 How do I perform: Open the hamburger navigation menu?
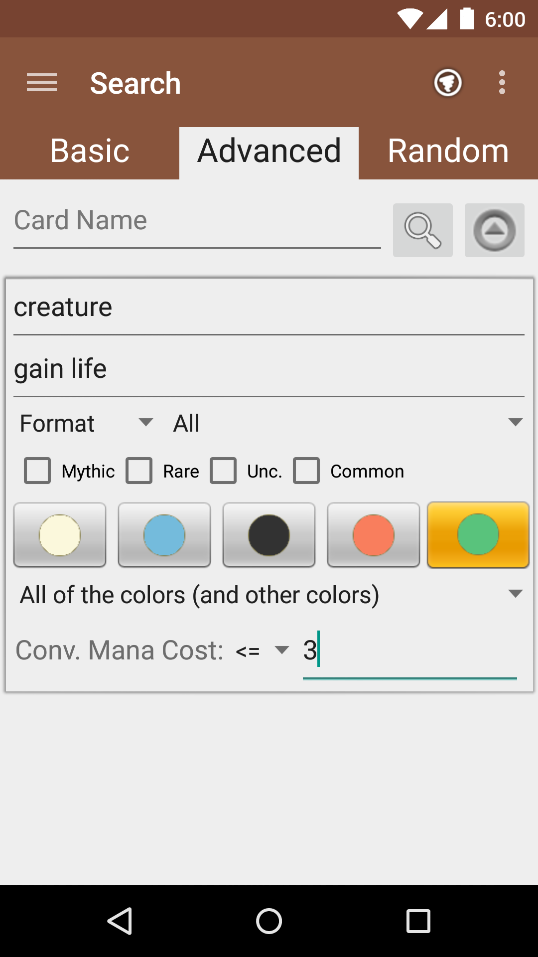pos(42,82)
